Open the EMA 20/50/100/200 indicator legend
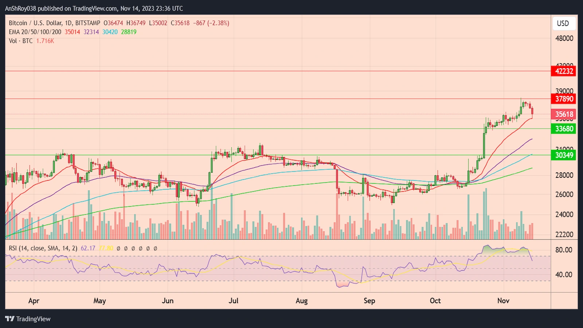The height and width of the screenshot is (328, 583). pyautogui.click(x=35, y=32)
